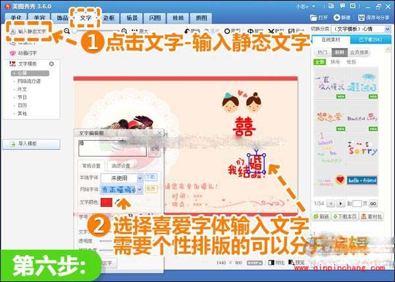395x282 pixels.
Task: Choose the Beautiful Lady text template
Action: 362,116
